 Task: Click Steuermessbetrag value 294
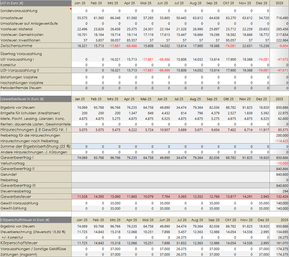pos(285,191)
